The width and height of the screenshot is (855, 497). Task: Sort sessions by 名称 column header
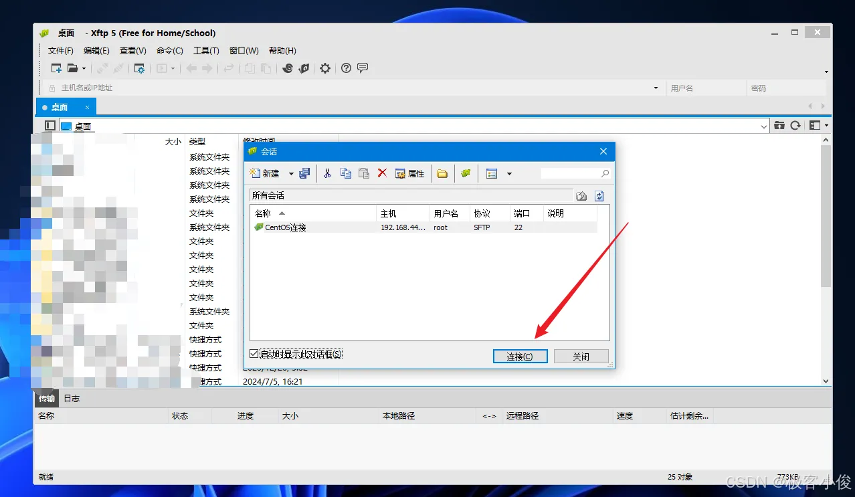(x=313, y=213)
